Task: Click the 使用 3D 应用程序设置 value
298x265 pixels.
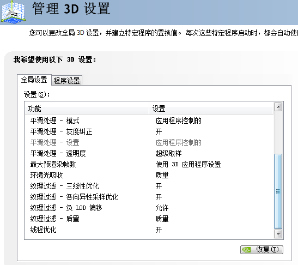Action: point(188,164)
